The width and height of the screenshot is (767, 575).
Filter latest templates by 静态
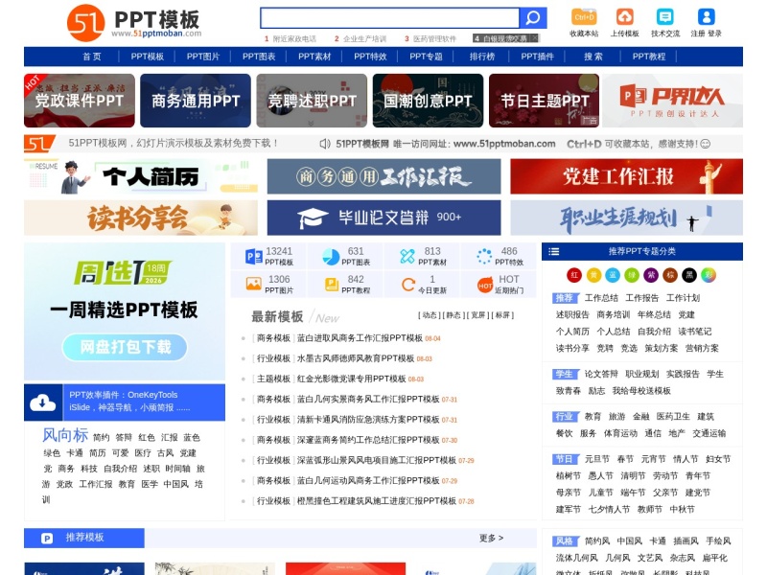(x=453, y=315)
